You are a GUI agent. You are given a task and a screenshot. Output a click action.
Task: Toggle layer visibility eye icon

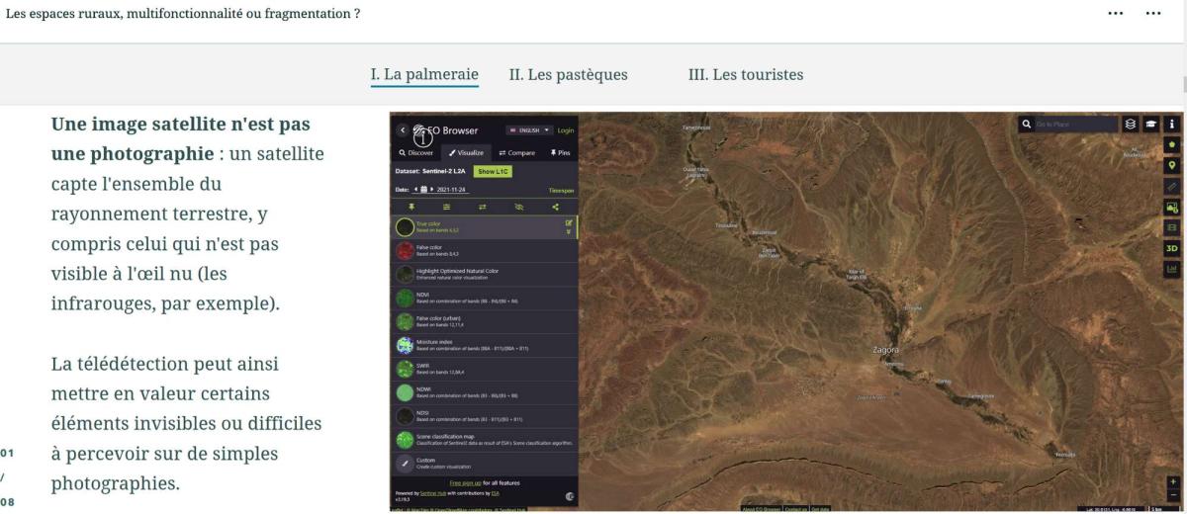point(519,207)
